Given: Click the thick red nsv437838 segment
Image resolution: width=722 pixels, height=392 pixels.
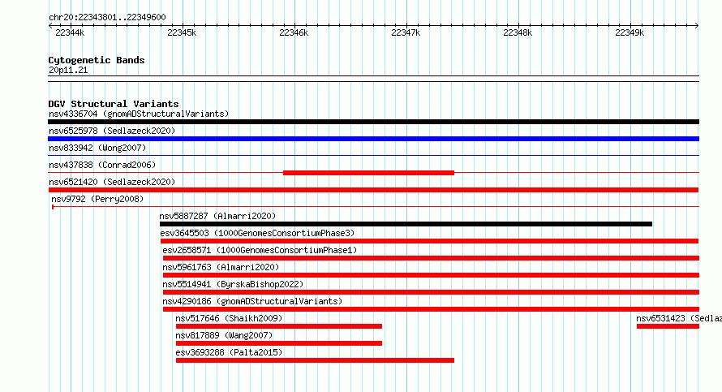Looking at the screenshot, I should point(368,173).
